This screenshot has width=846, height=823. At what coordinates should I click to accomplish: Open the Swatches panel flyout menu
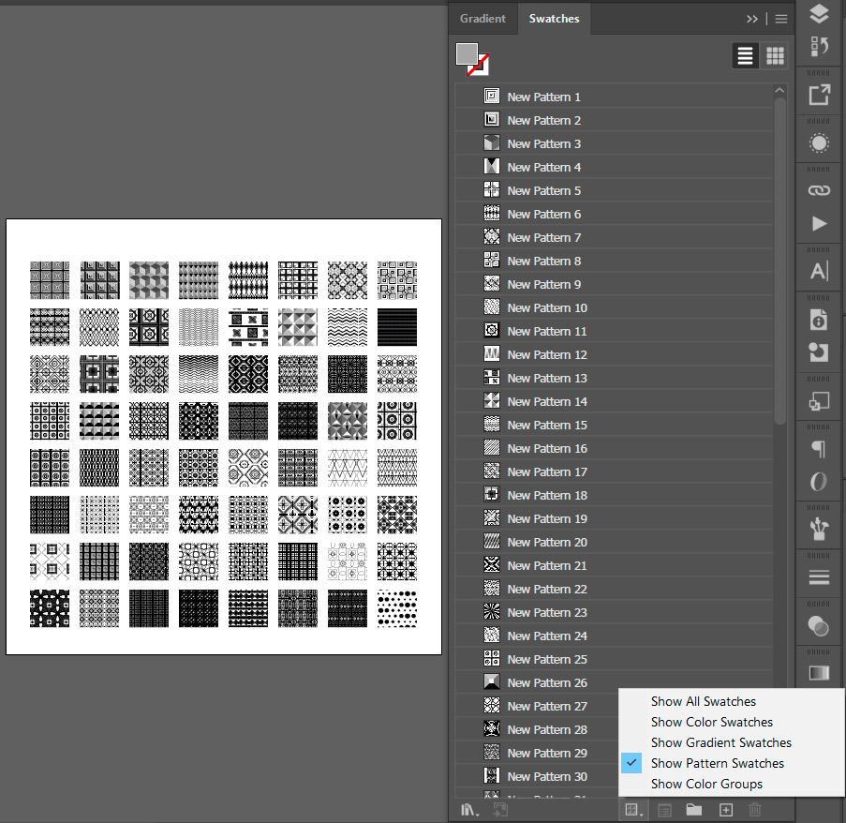click(x=780, y=19)
